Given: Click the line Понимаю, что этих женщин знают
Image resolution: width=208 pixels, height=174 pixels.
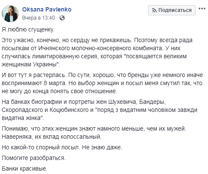Looking at the screenshot, I should (94, 128).
